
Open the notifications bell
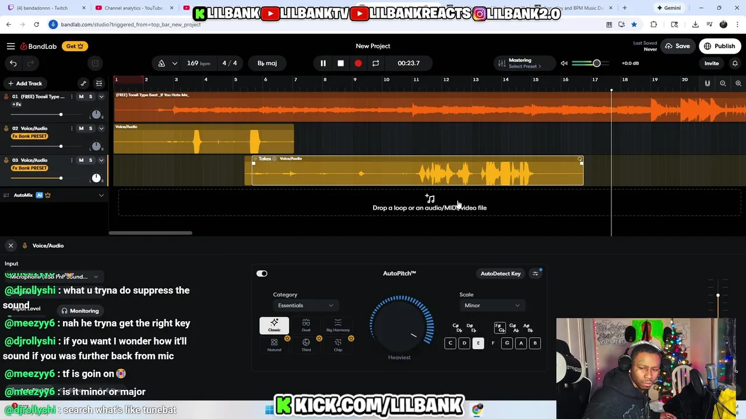tap(735, 63)
